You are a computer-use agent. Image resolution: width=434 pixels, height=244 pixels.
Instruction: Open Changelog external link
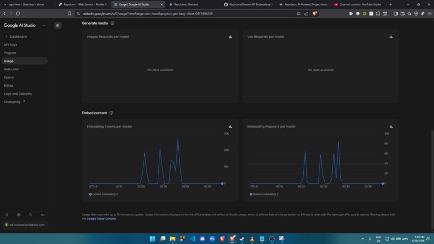pyautogui.click(x=15, y=102)
